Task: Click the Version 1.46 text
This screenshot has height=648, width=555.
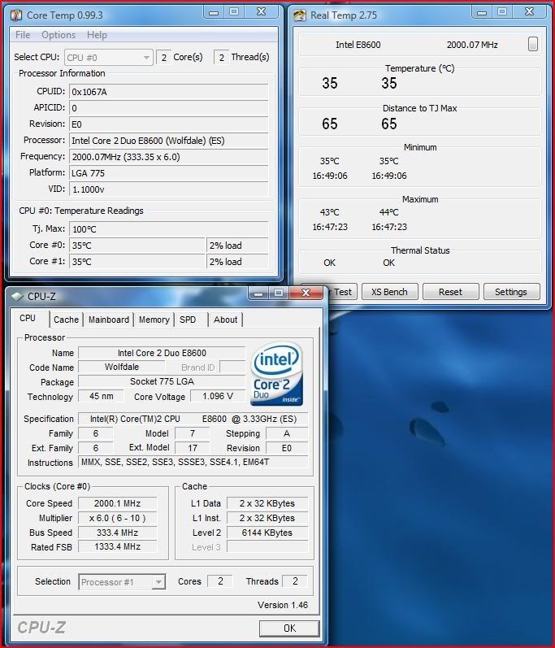Action: (283, 605)
